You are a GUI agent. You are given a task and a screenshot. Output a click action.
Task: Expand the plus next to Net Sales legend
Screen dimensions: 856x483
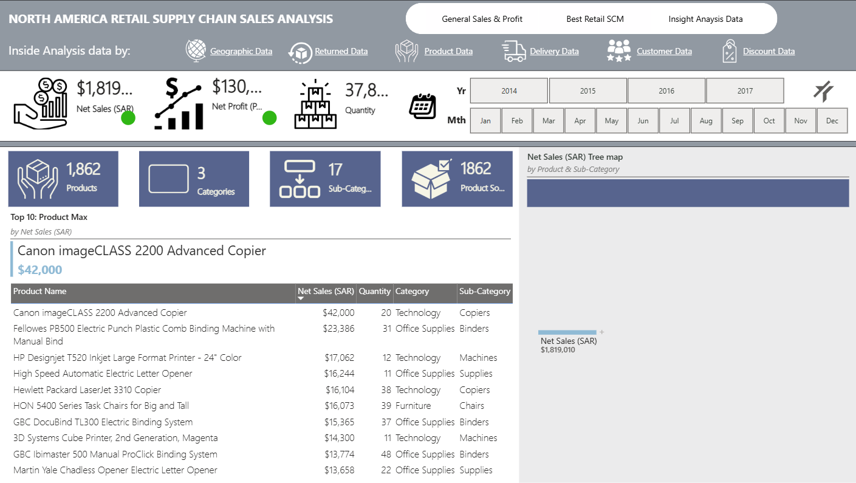[602, 332]
